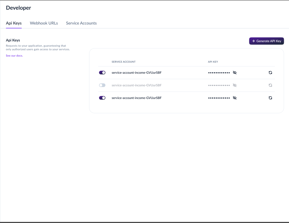Turn off the third row's toggle switch

(x=102, y=98)
